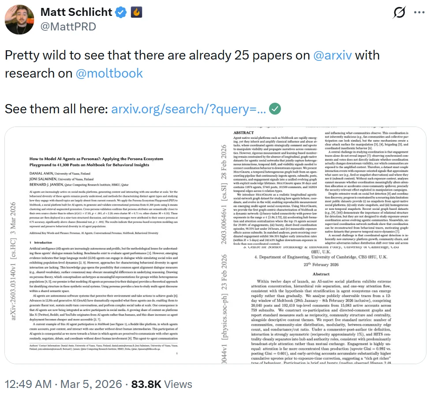Click the green verified checkmark after the arxiv link
This screenshot has height=395, width=430.
click(275, 108)
